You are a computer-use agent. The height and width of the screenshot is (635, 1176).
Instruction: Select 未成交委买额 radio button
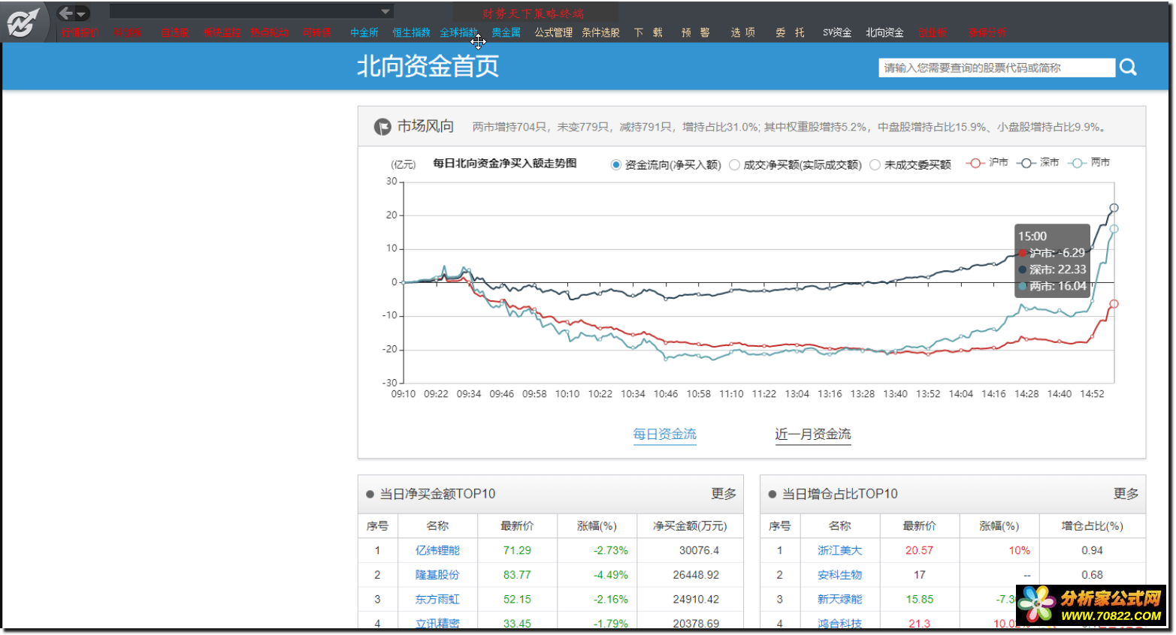[875, 165]
